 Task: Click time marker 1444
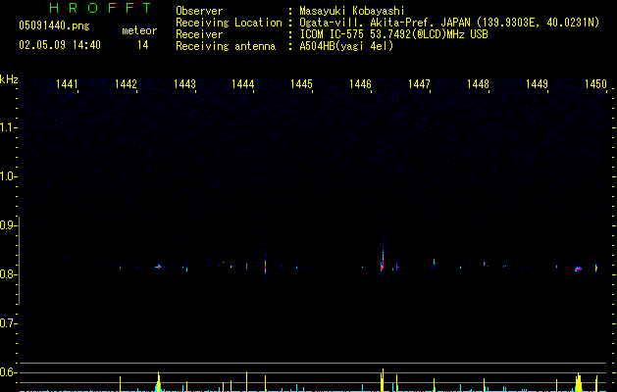point(243,84)
